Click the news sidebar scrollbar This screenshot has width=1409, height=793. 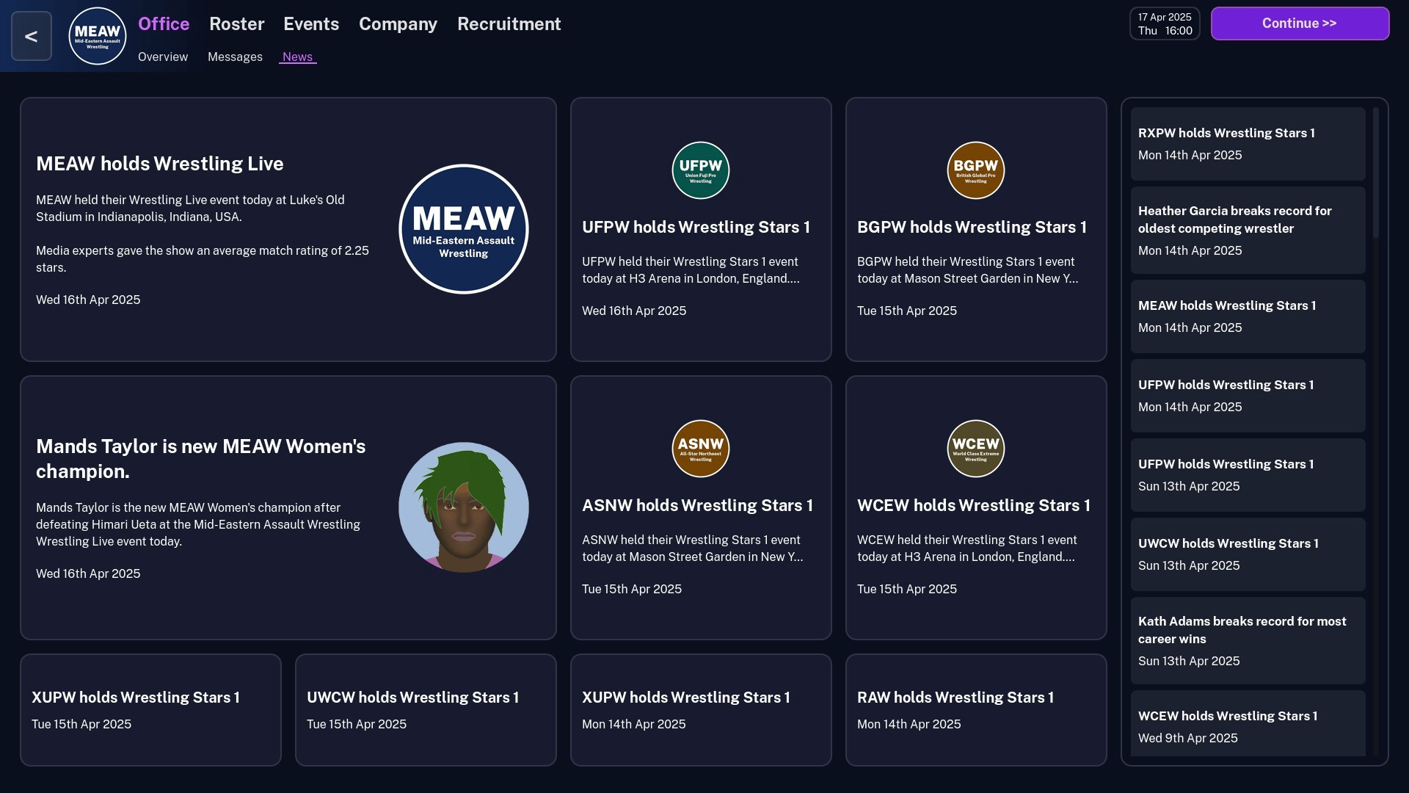pyautogui.click(x=1375, y=173)
